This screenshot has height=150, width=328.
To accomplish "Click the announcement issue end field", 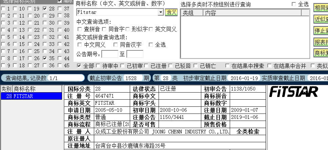I will click(135, 54).
